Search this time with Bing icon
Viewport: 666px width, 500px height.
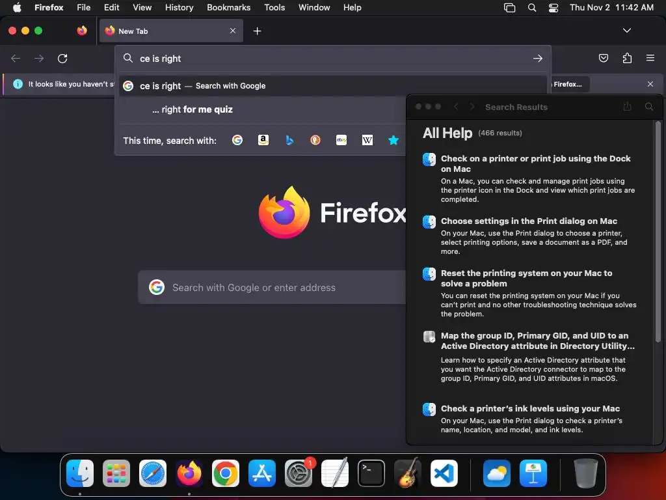[x=289, y=140]
